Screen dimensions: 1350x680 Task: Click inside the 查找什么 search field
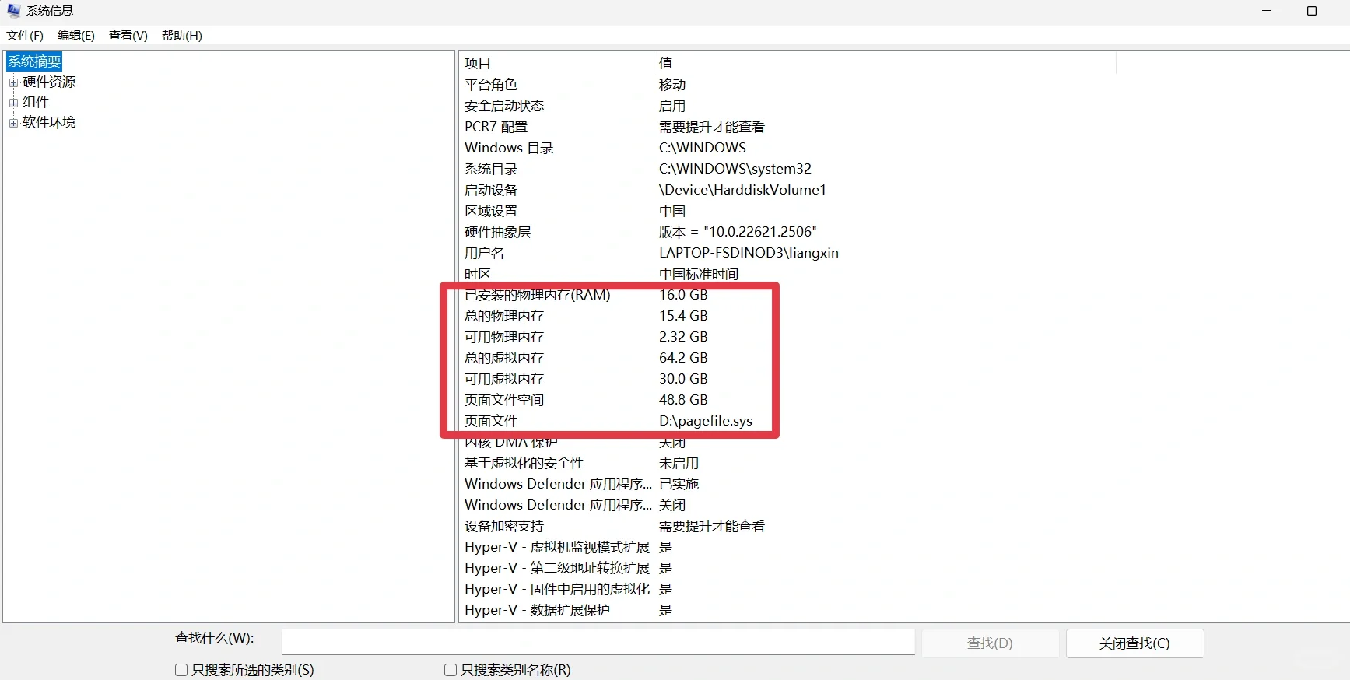pyautogui.click(x=598, y=642)
